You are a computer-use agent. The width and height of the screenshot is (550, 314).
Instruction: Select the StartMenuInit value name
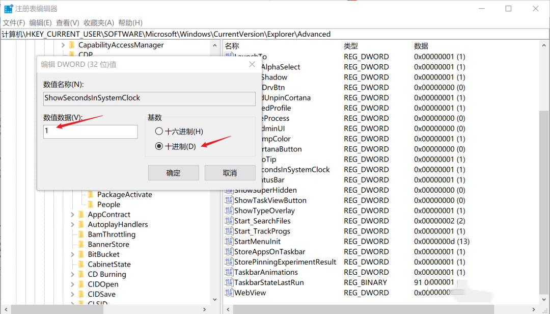(258, 241)
